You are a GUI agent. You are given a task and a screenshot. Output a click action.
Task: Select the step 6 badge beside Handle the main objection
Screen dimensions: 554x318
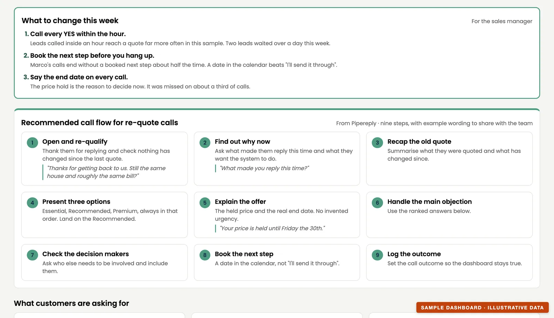[377, 203]
